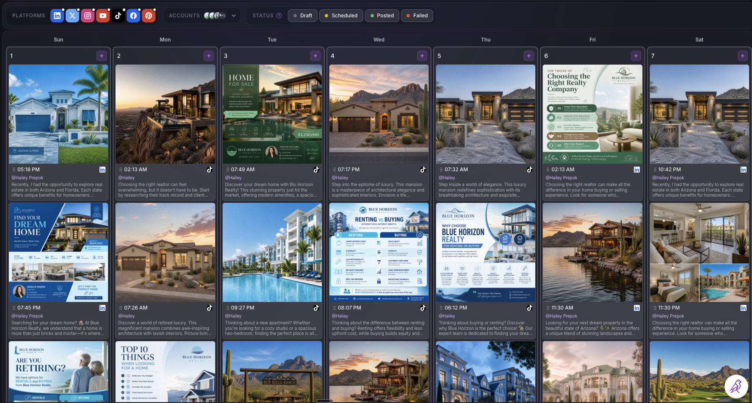Toggle the X (Twitter) platform filter
Screen dimensions: 752x403
coord(72,16)
